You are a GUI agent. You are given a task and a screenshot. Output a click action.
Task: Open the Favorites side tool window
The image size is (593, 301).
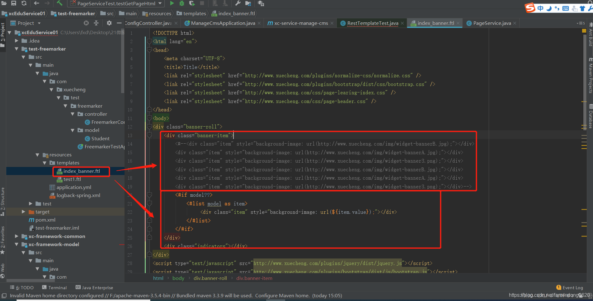[2, 240]
